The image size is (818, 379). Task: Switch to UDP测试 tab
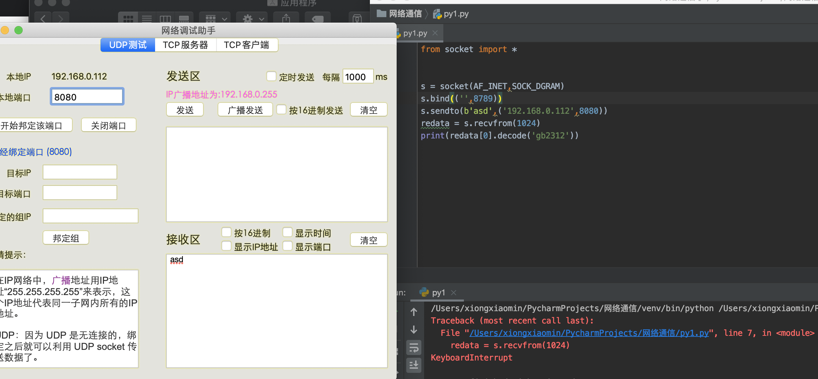pos(128,45)
